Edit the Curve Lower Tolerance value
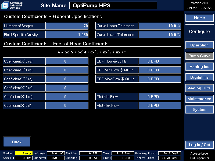This screenshot has width=215, height=161. [160, 35]
